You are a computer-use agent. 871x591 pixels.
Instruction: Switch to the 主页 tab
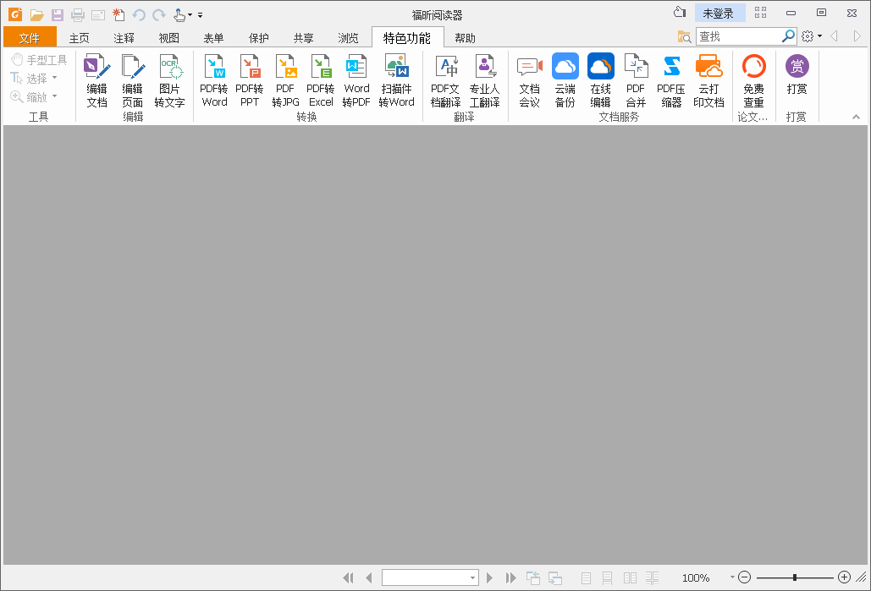79,38
